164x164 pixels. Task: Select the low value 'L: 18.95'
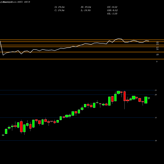click(x=86, y=10)
